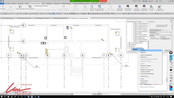Select the black circle tool in right sidebar

coord(171,70)
